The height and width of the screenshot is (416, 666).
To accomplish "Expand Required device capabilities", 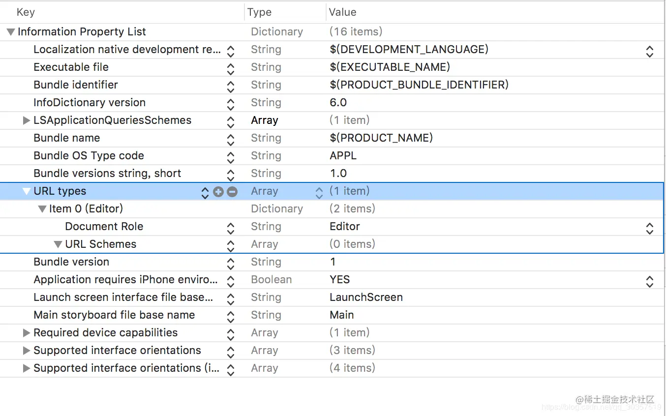I will pyautogui.click(x=27, y=333).
